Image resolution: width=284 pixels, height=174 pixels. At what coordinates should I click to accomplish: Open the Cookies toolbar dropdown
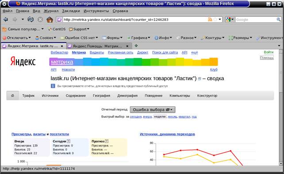pyautogui.click(x=46, y=38)
